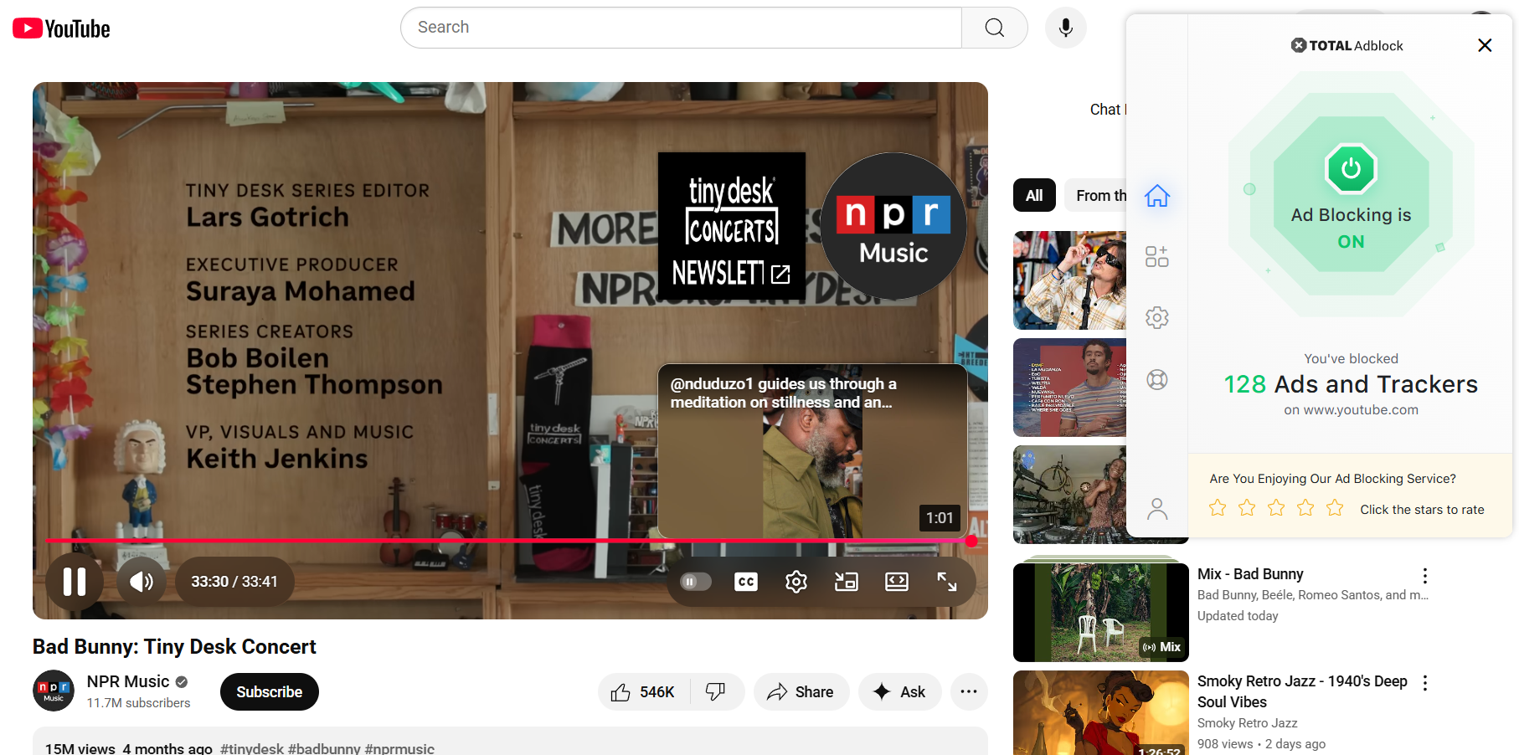Click the #badbunny hashtag
The width and height of the screenshot is (1519, 755).
324,748
